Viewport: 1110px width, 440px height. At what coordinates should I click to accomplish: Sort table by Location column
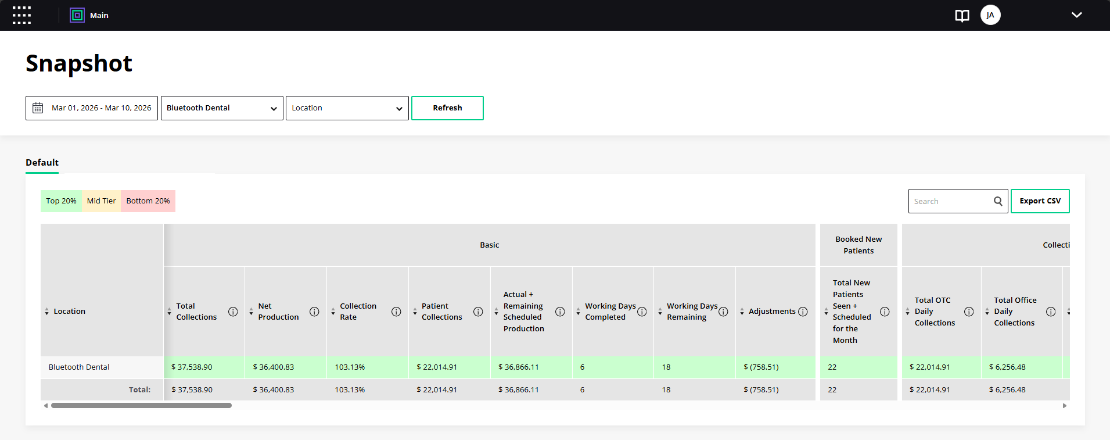pyautogui.click(x=47, y=312)
